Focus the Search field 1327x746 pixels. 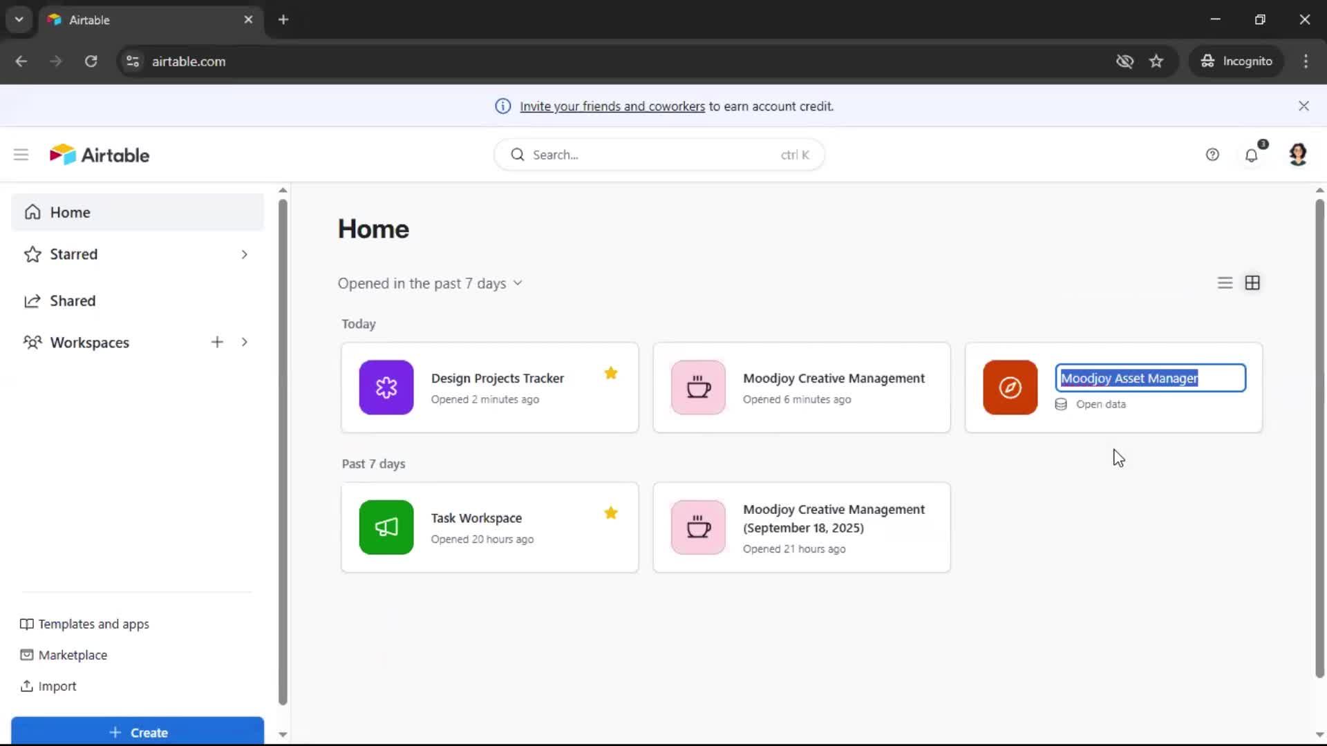pos(659,155)
